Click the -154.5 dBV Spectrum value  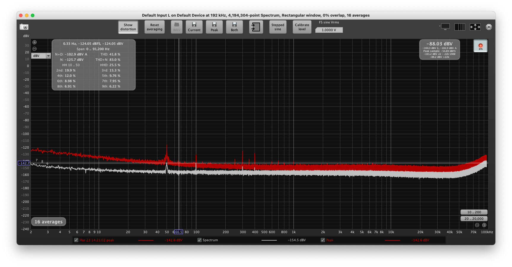pos(297,240)
